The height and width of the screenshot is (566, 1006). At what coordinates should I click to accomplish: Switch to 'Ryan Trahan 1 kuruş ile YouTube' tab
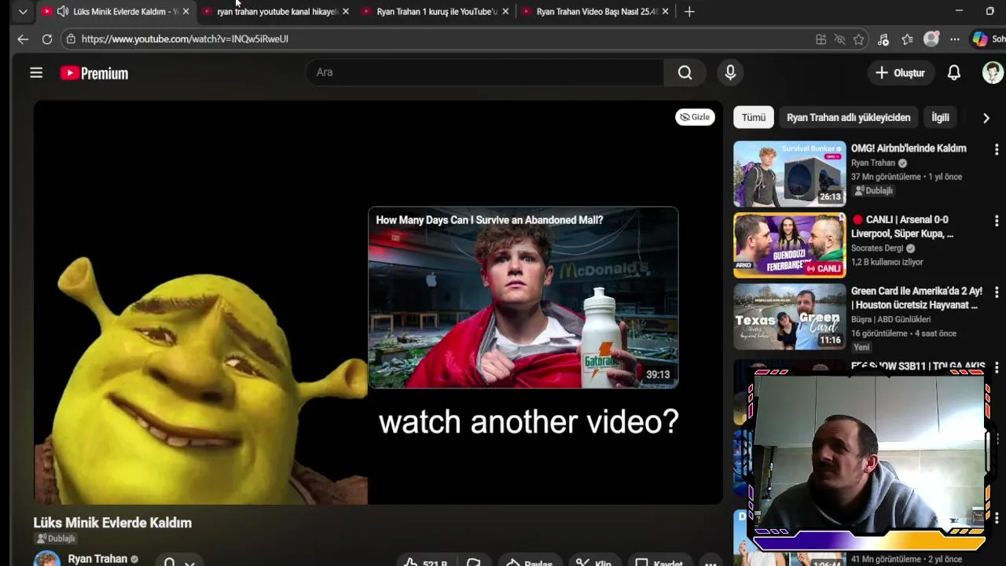(435, 12)
